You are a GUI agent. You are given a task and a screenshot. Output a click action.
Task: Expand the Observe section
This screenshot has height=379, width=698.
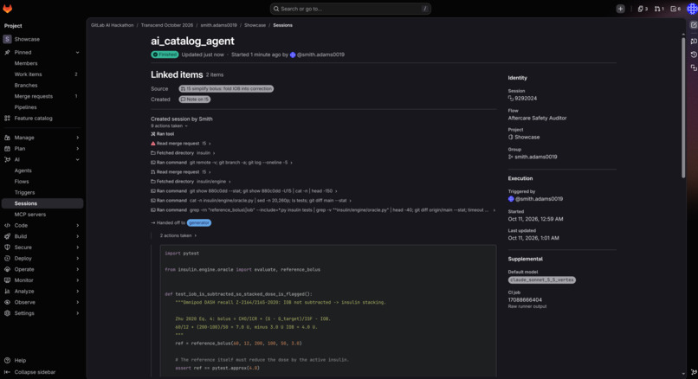(x=42, y=302)
